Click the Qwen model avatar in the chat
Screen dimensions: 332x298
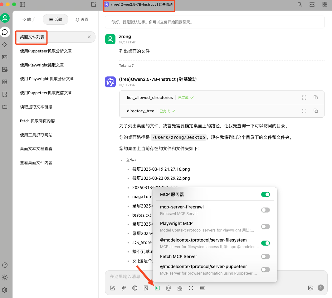tap(110, 82)
